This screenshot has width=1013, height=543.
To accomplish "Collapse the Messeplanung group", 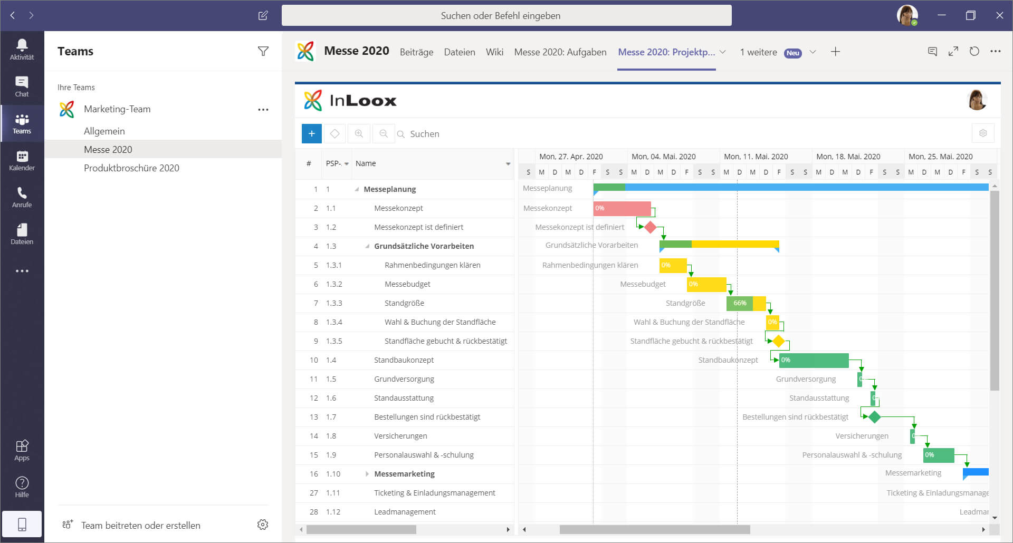I will click(x=357, y=189).
